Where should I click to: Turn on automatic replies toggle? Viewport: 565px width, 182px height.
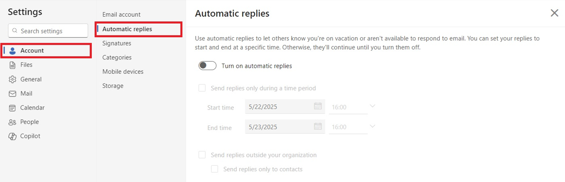click(x=207, y=65)
